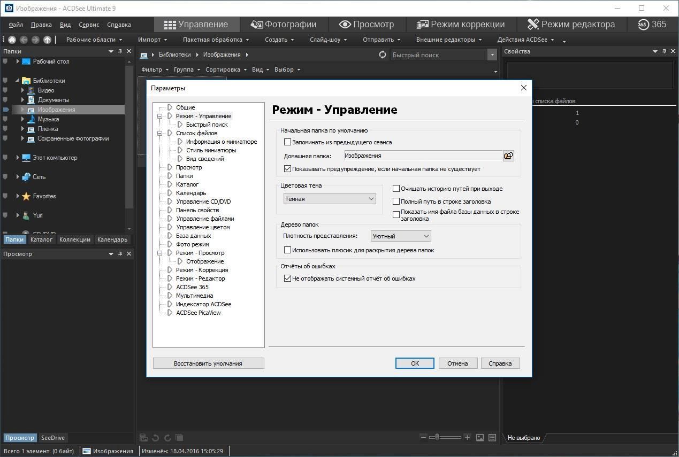
Task: Click the Быстрый поиск search field
Action: pyautogui.click(x=439, y=55)
